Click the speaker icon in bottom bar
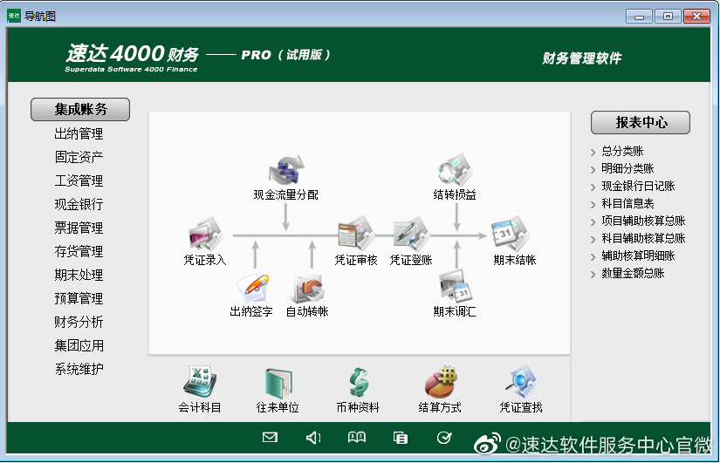Viewport: 720px width, 463px height. 313,438
